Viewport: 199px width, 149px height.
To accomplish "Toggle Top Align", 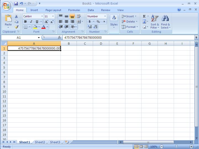I will pos(61,16).
